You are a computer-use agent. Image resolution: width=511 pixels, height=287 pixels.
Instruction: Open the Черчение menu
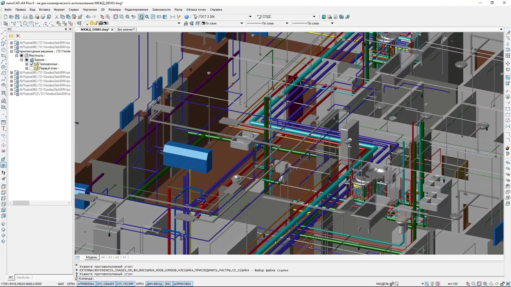(90, 10)
